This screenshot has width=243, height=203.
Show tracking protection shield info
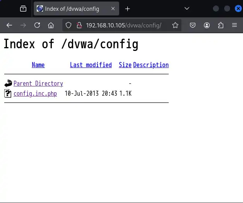point(68,25)
